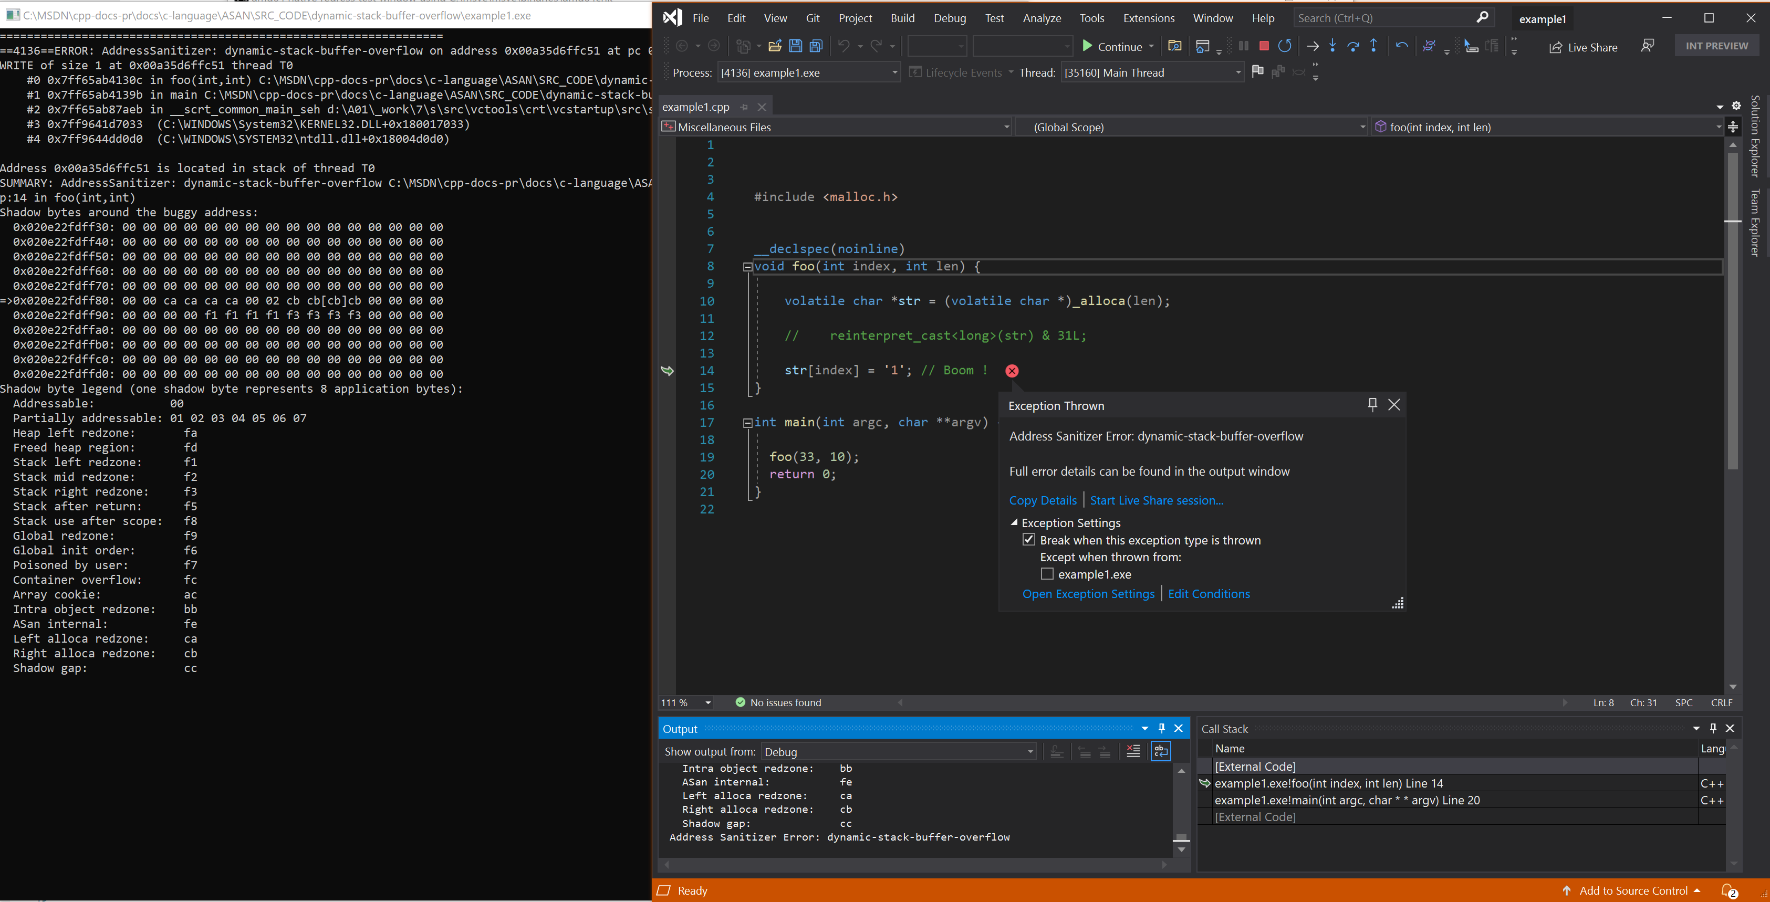Screen dimensions: 1770x902
Task: Click Open Exception Settings
Action: click(1088, 594)
